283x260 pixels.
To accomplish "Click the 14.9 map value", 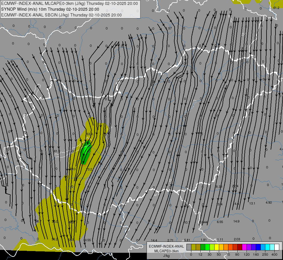I will 236,221.
